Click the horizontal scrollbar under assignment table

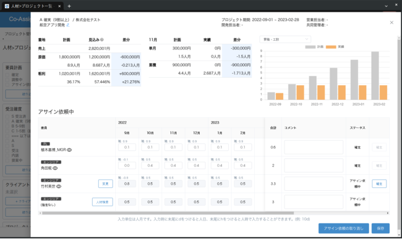coord(168,213)
